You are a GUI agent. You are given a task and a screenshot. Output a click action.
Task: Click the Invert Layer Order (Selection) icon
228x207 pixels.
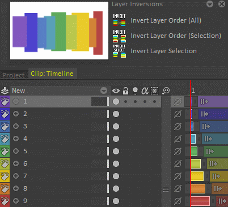(x=119, y=36)
